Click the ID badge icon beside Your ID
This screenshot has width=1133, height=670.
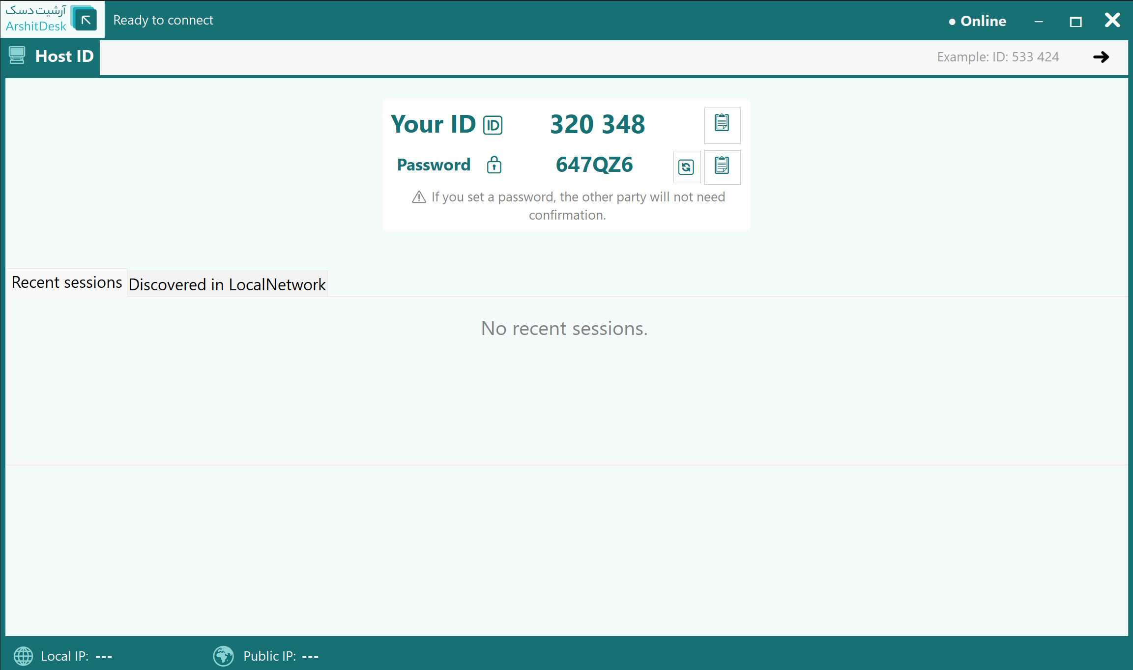(493, 125)
